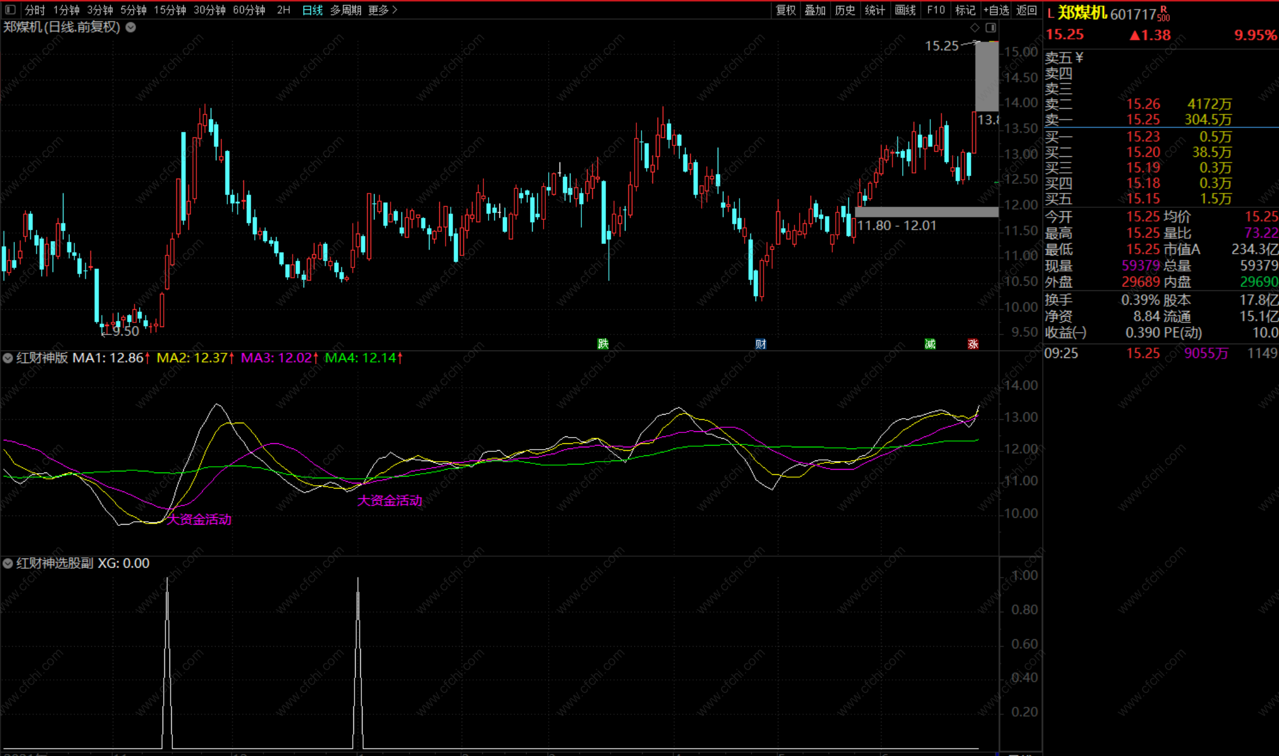Click the ¥ icon beside 卖五
The width and height of the screenshot is (1279, 756).
[1079, 57]
